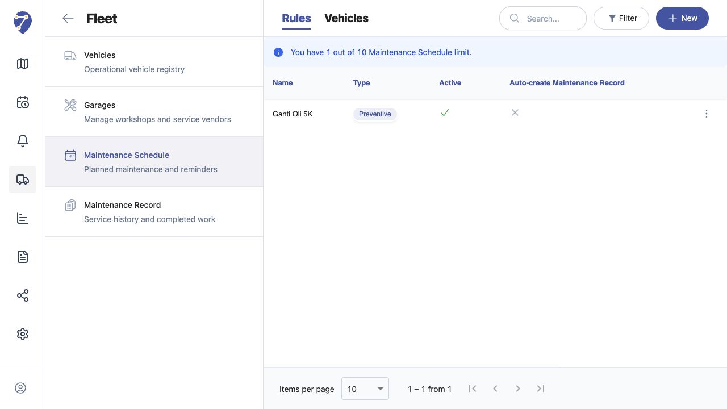Go back with the arrow beside Fleet
Viewport: 727px width, 409px height.
pos(68,18)
